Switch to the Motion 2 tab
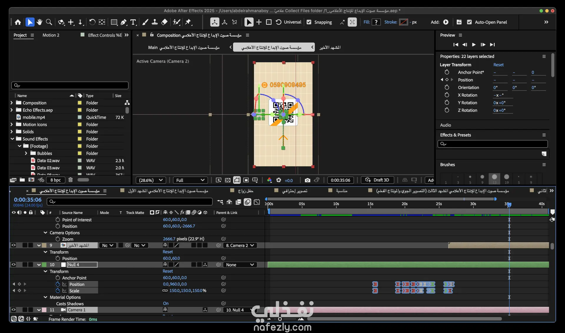Screen dimensions: 565x333 tap(51, 35)
